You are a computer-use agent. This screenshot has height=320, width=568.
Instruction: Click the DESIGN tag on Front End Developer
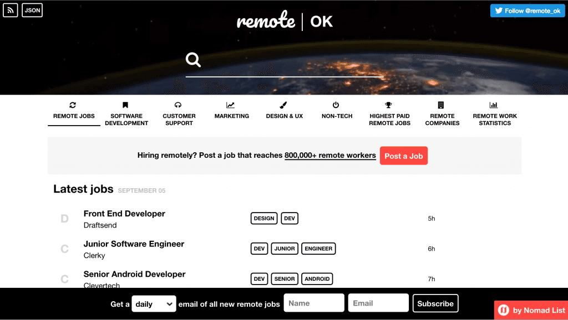click(263, 218)
